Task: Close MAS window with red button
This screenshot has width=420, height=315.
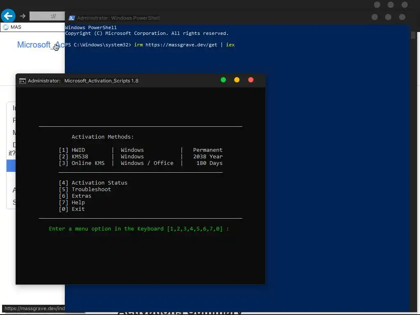Action: click(251, 80)
